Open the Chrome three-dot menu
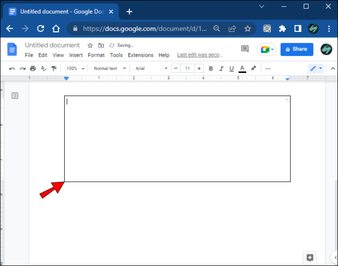The height and width of the screenshot is (266, 338). (x=329, y=28)
